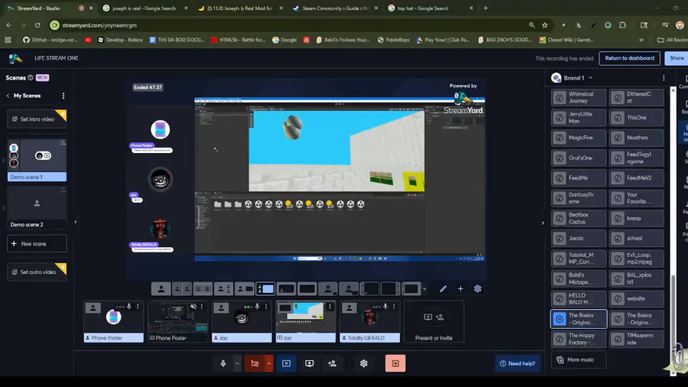Click the pink leave studio button
This screenshot has height=387, width=688.
(395, 363)
